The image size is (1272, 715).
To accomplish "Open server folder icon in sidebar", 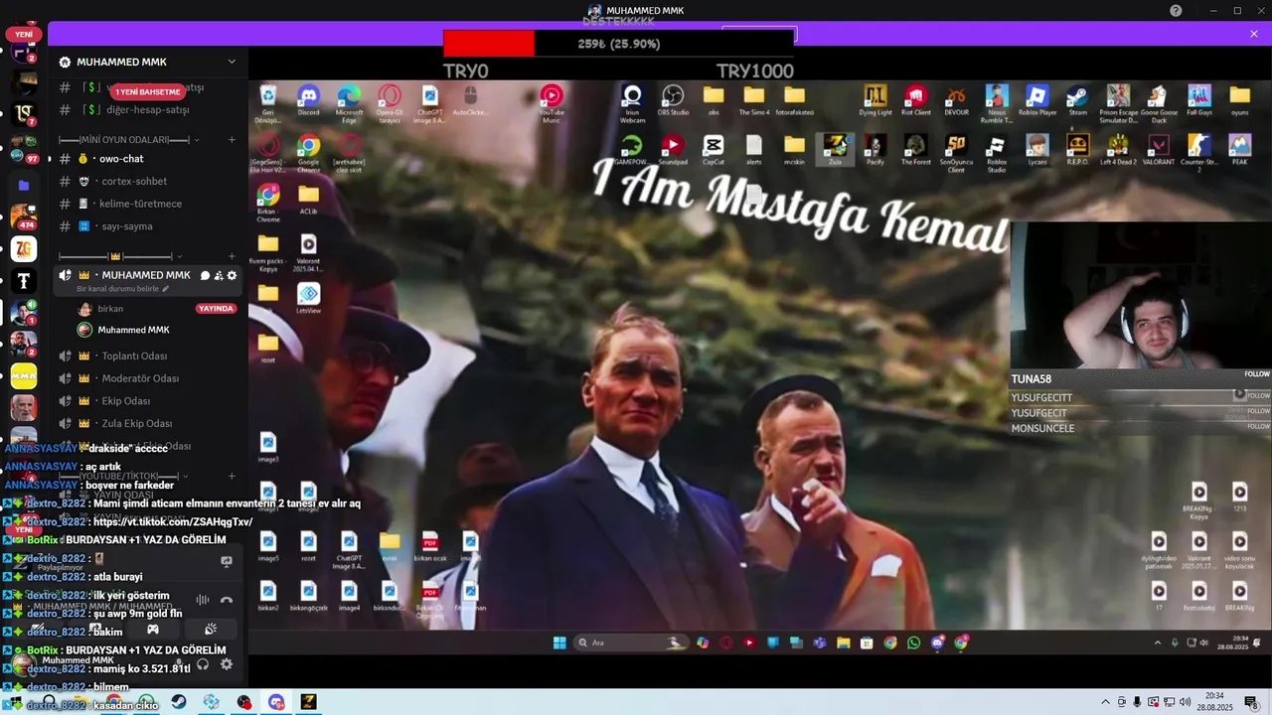I will [24, 185].
